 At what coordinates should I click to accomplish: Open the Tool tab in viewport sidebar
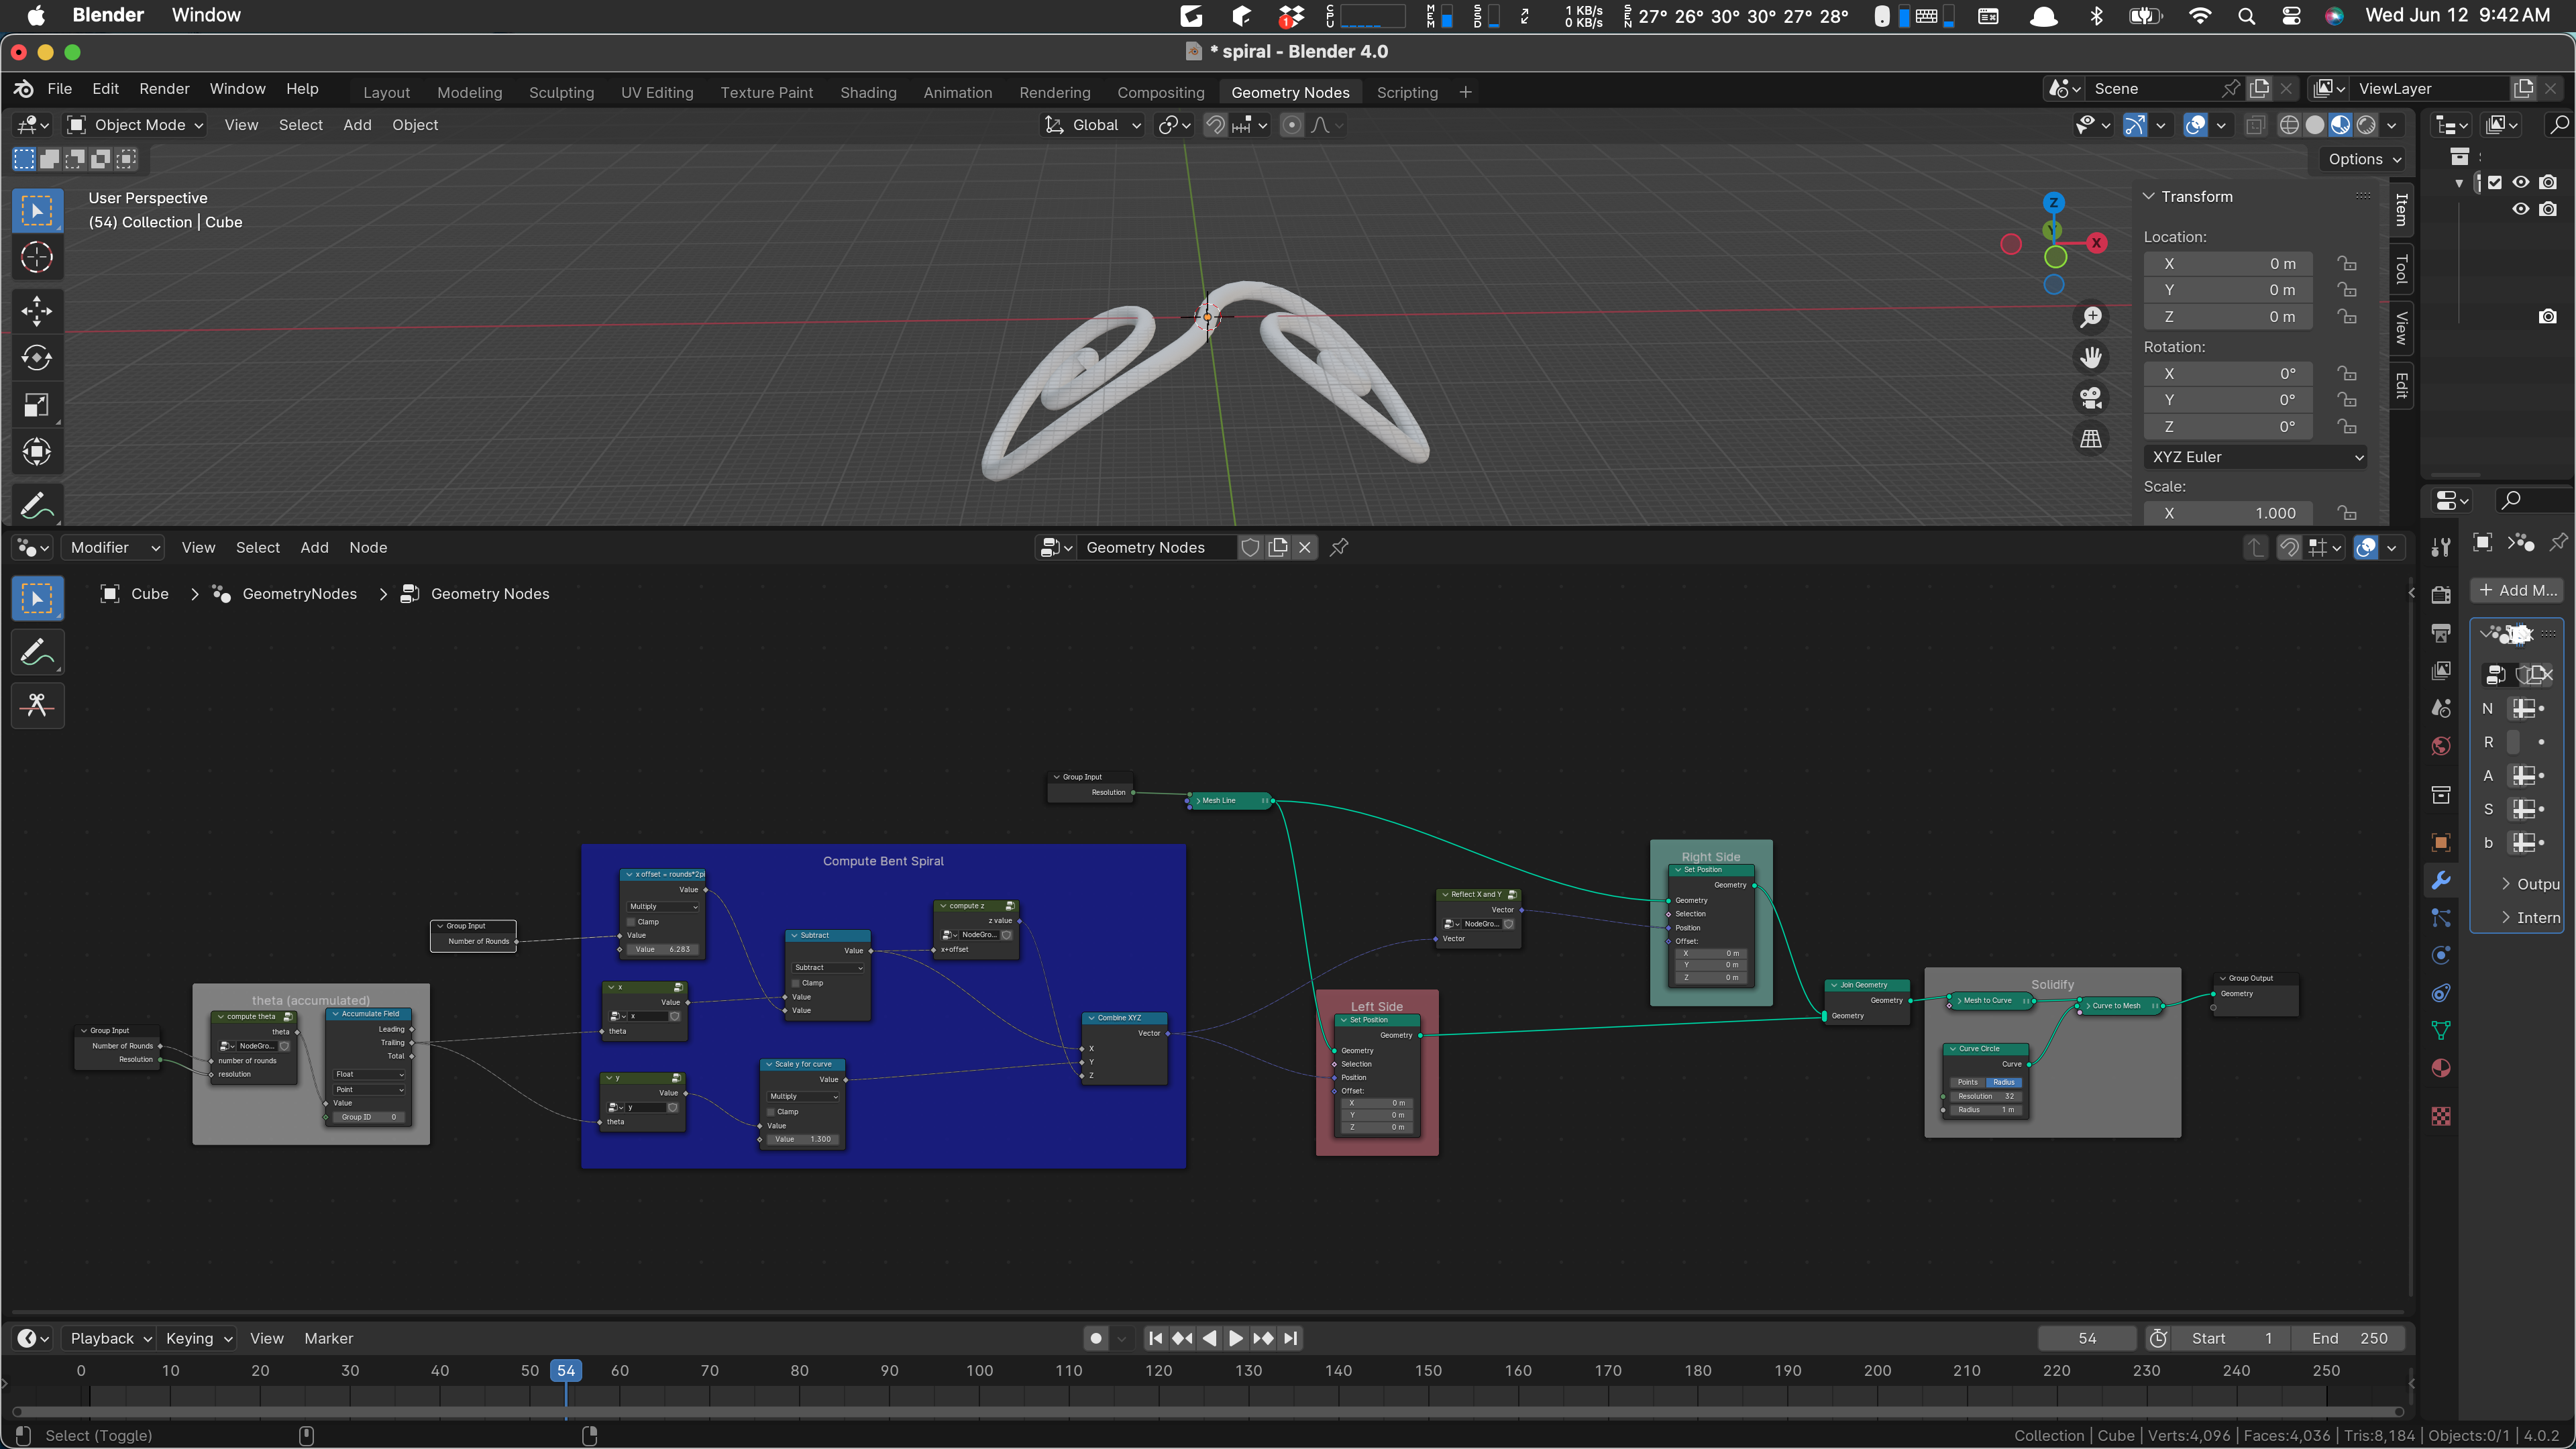[2402, 269]
